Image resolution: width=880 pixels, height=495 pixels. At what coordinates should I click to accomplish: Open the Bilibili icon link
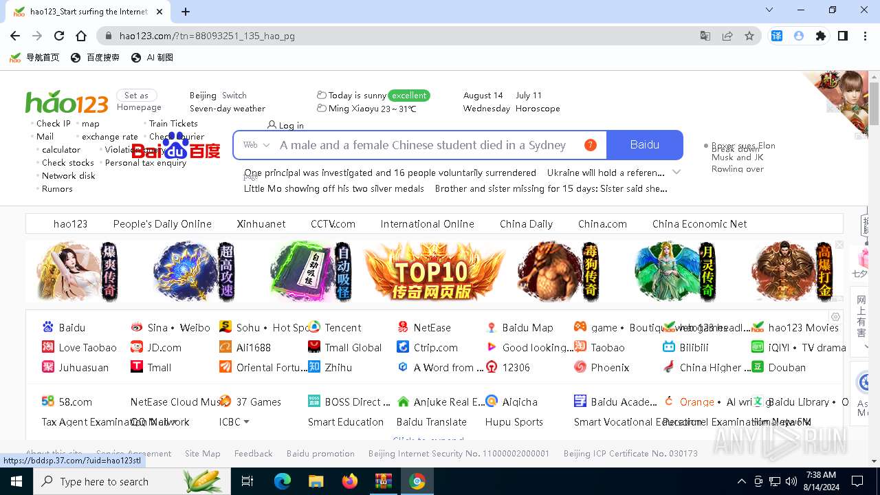coord(669,347)
